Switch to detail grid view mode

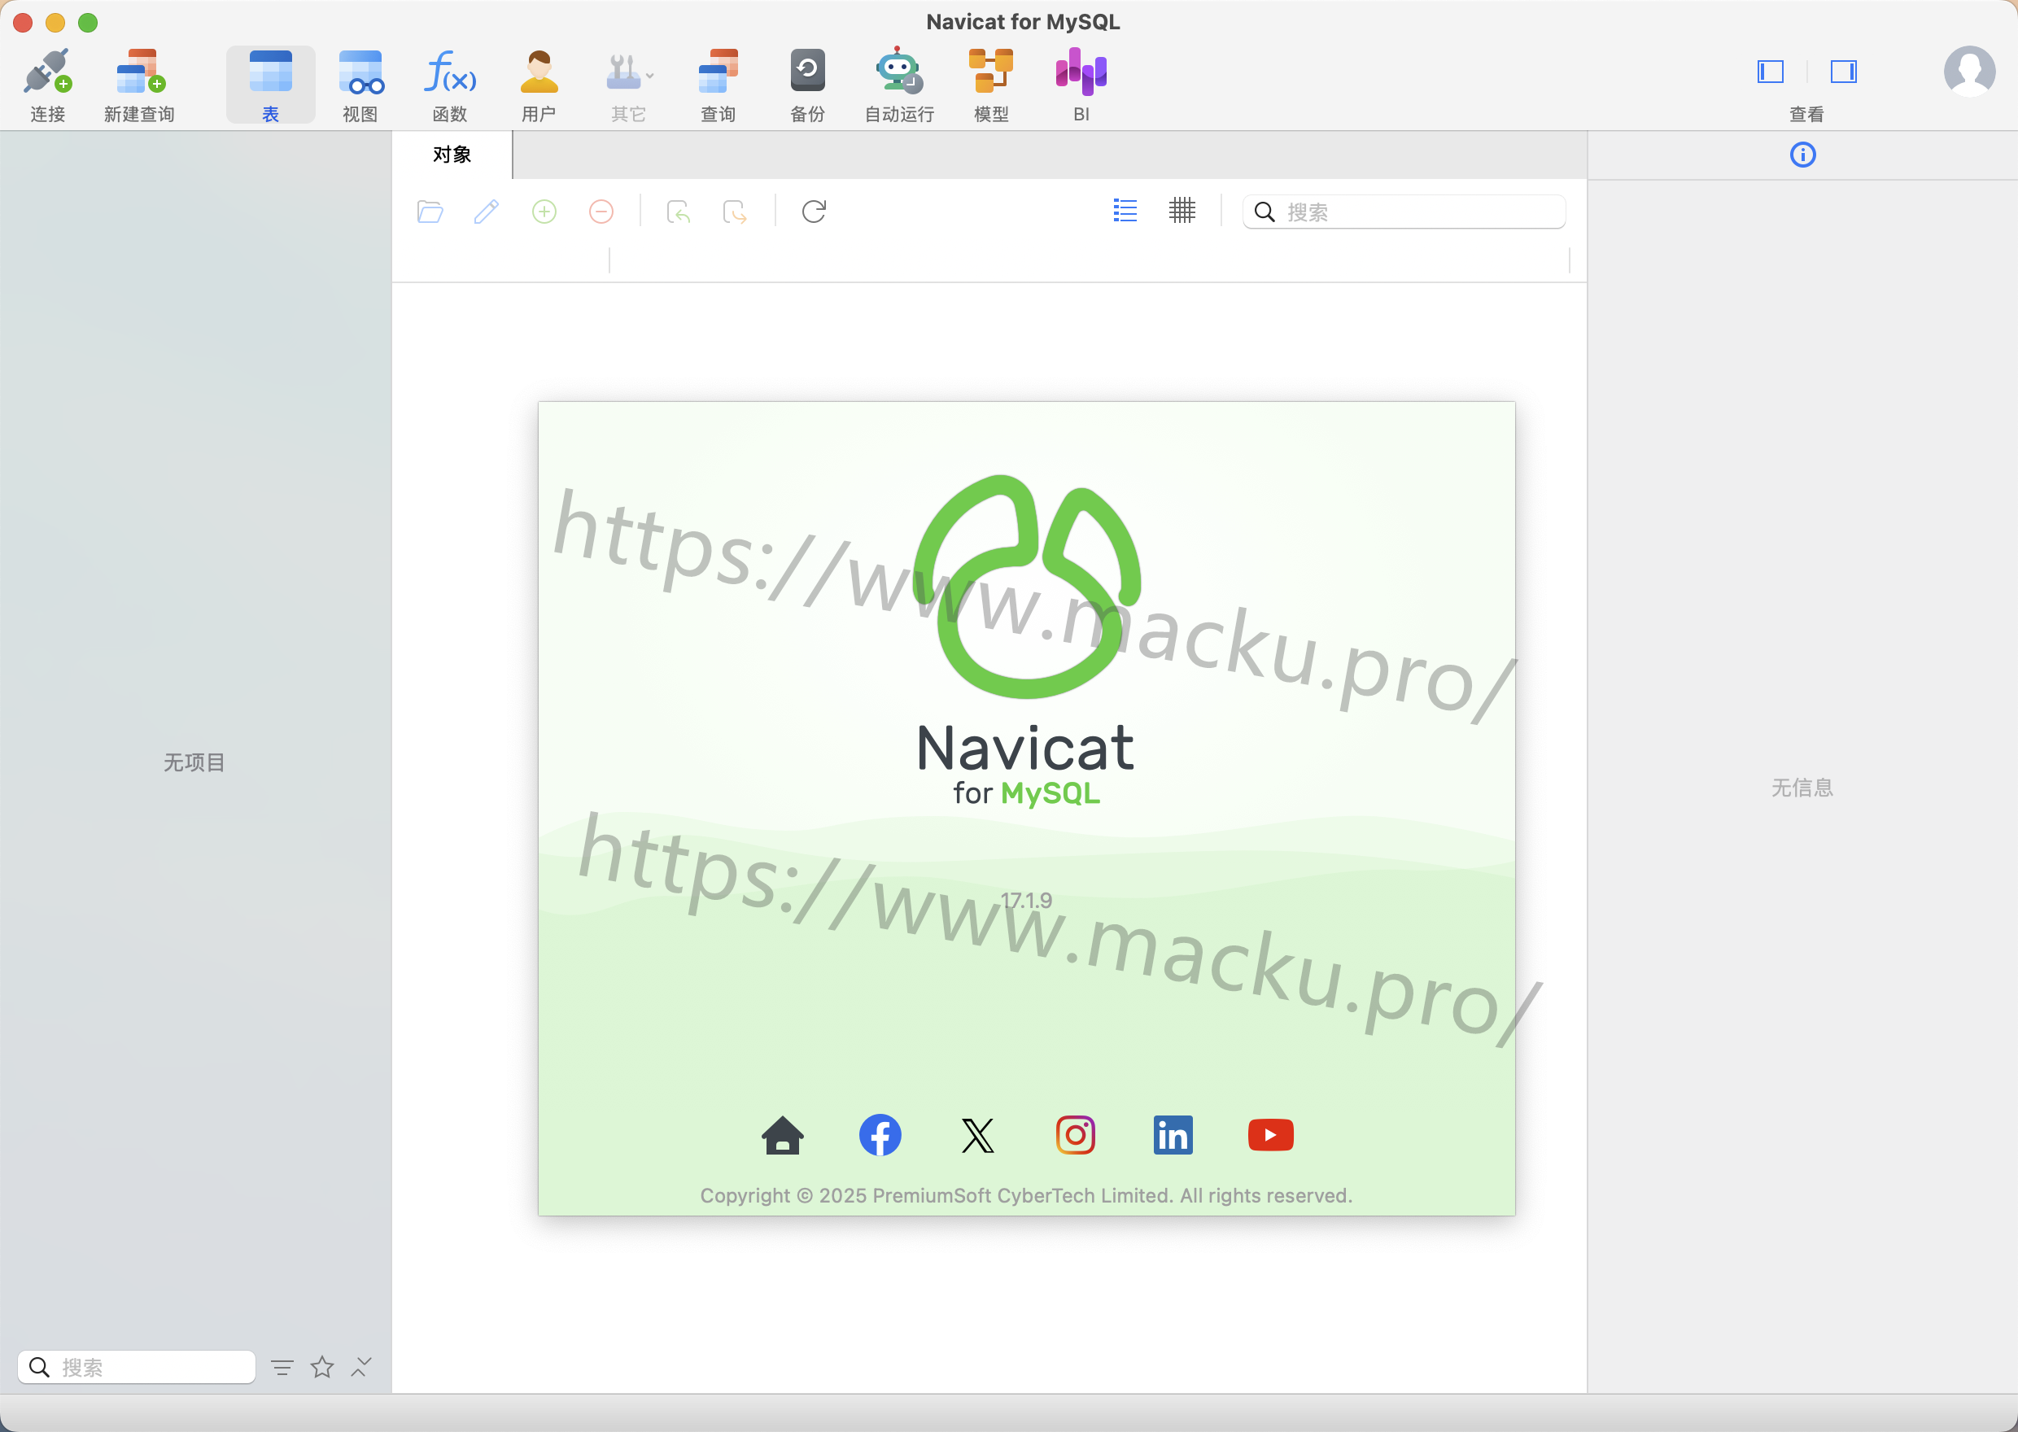[1182, 211]
